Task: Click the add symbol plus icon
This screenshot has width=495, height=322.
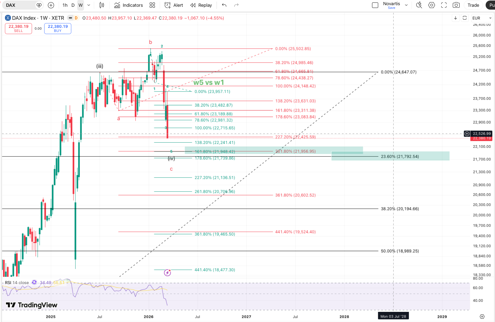Action: 51,5
